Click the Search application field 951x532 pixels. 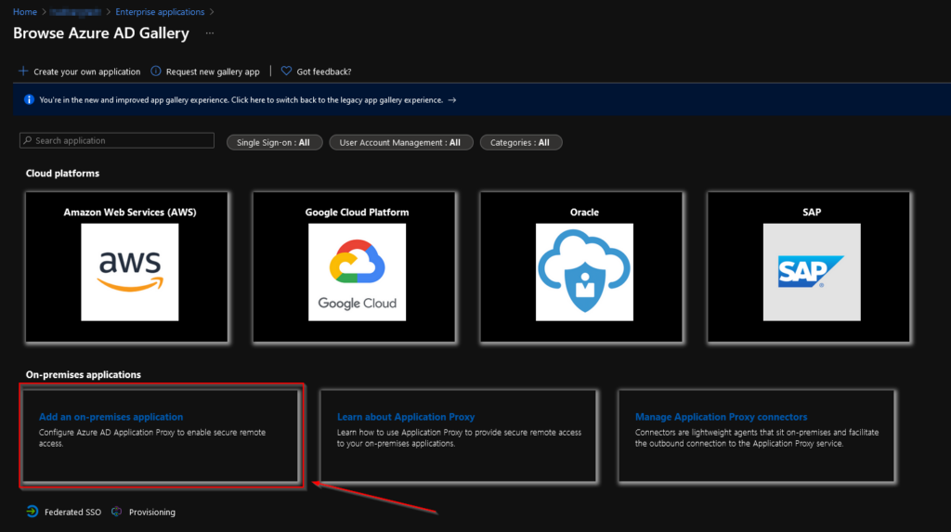[x=117, y=140]
